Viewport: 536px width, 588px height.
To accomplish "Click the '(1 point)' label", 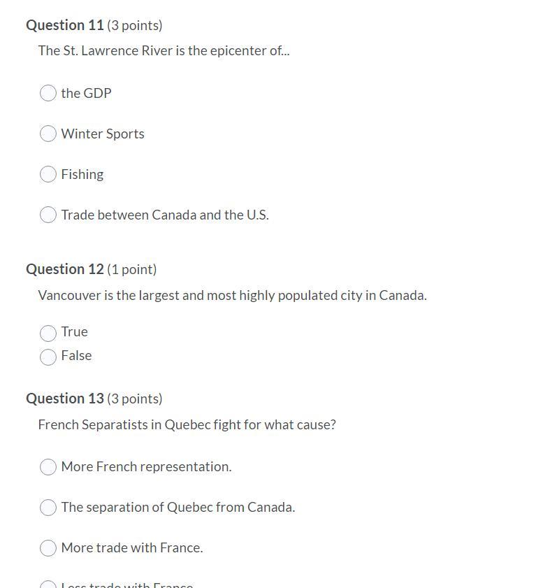I will coord(131,269).
